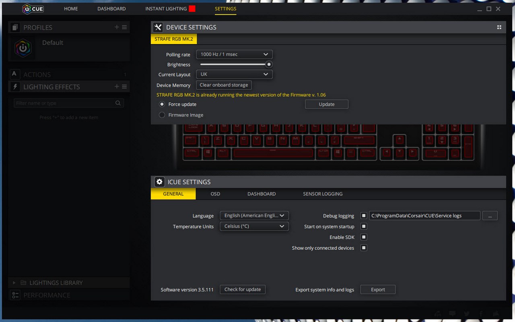The width and height of the screenshot is (515, 322).
Task: Add a new profile with plus icon
Action: click(117, 27)
